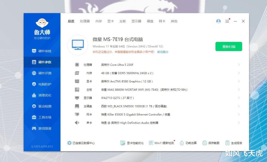Click the 主板 motherboard icon

pos(77,90)
